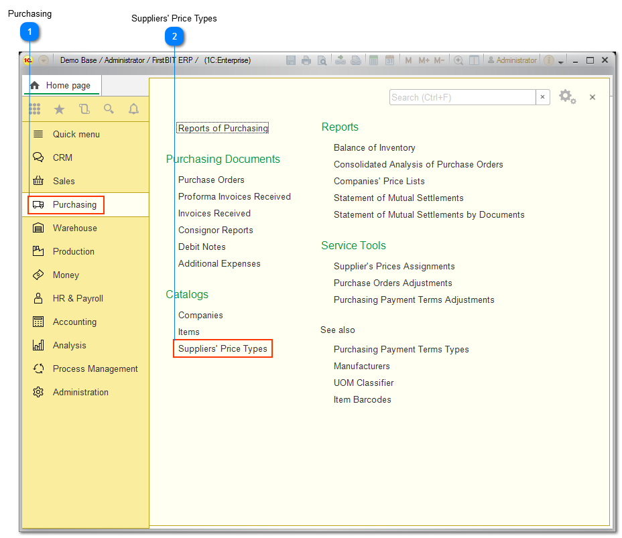
Task: Click inside the search field
Action: tap(462, 97)
